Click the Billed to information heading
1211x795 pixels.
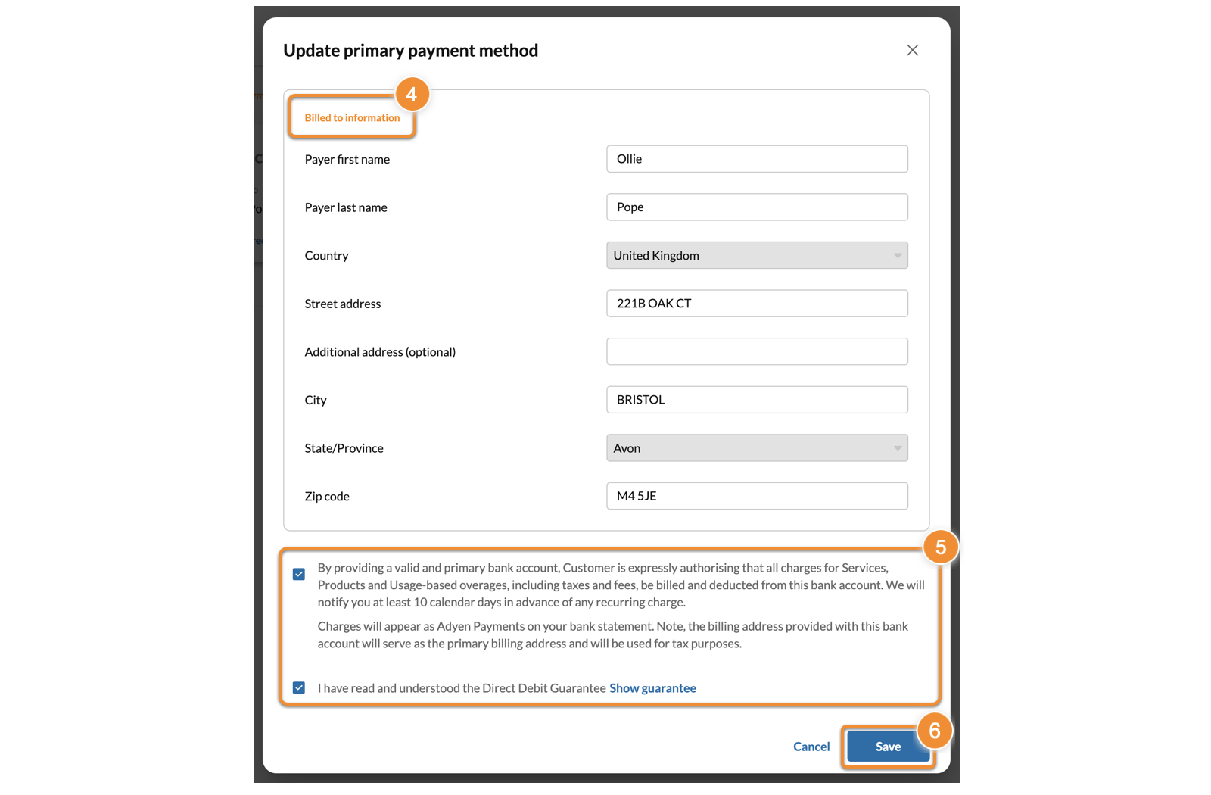(352, 118)
